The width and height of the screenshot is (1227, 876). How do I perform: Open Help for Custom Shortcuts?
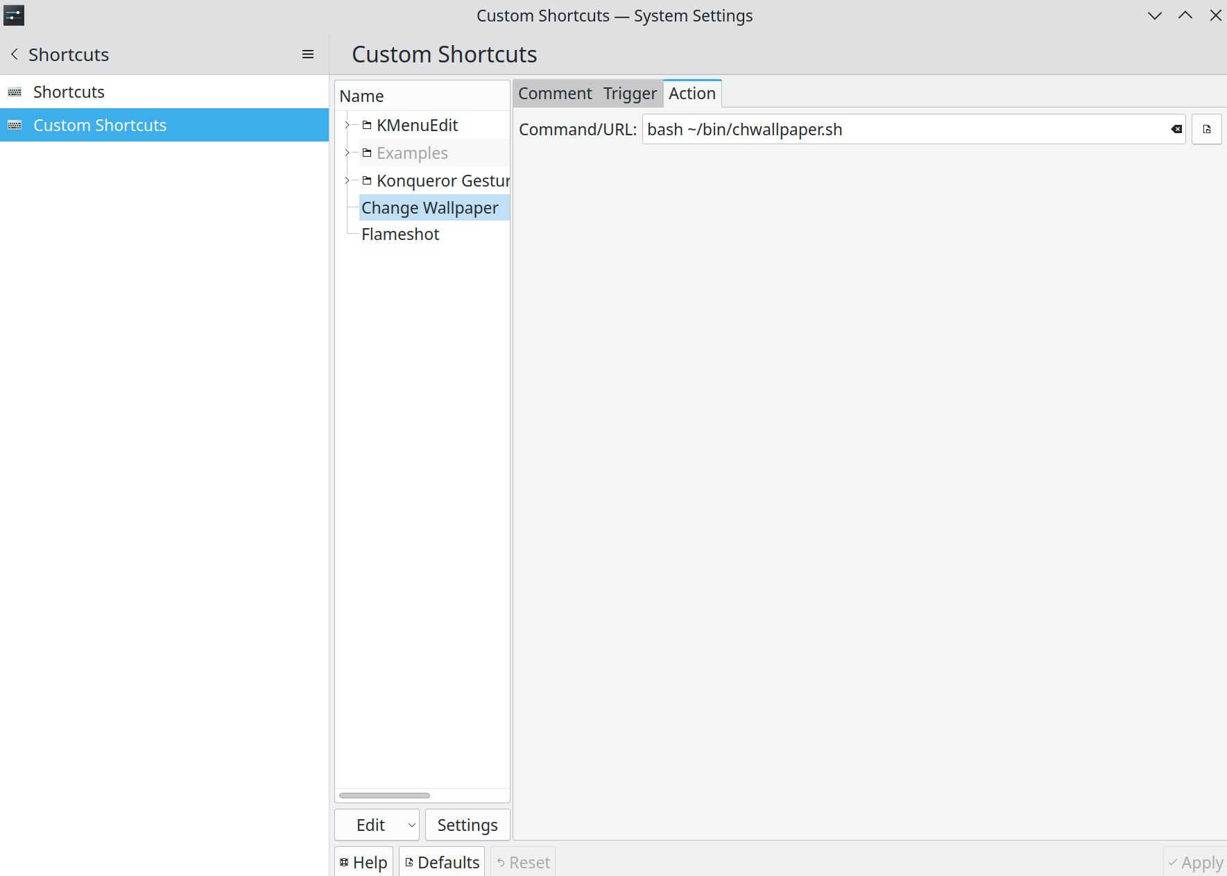click(363, 862)
